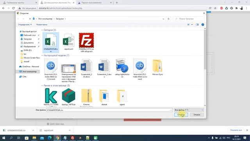Screen dimensions: 250x141
Task: Open the dialog help icon
Action: (x=203, y=25)
